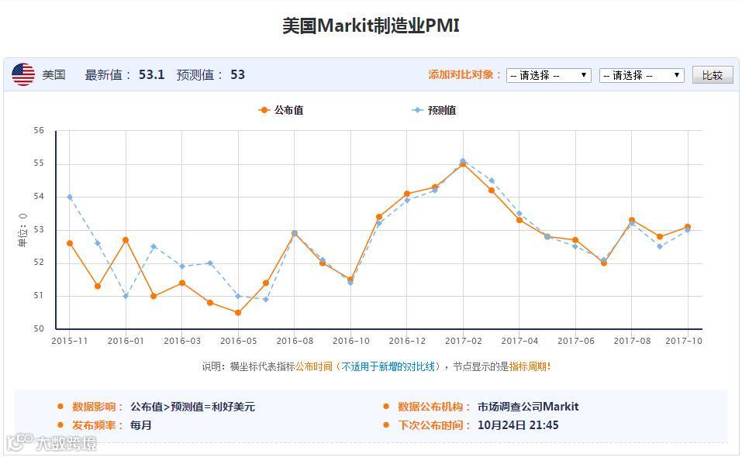The width and height of the screenshot is (742, 457).
Task: Select the 2017-08 actual-value point
Action: (x=632, y=220)
